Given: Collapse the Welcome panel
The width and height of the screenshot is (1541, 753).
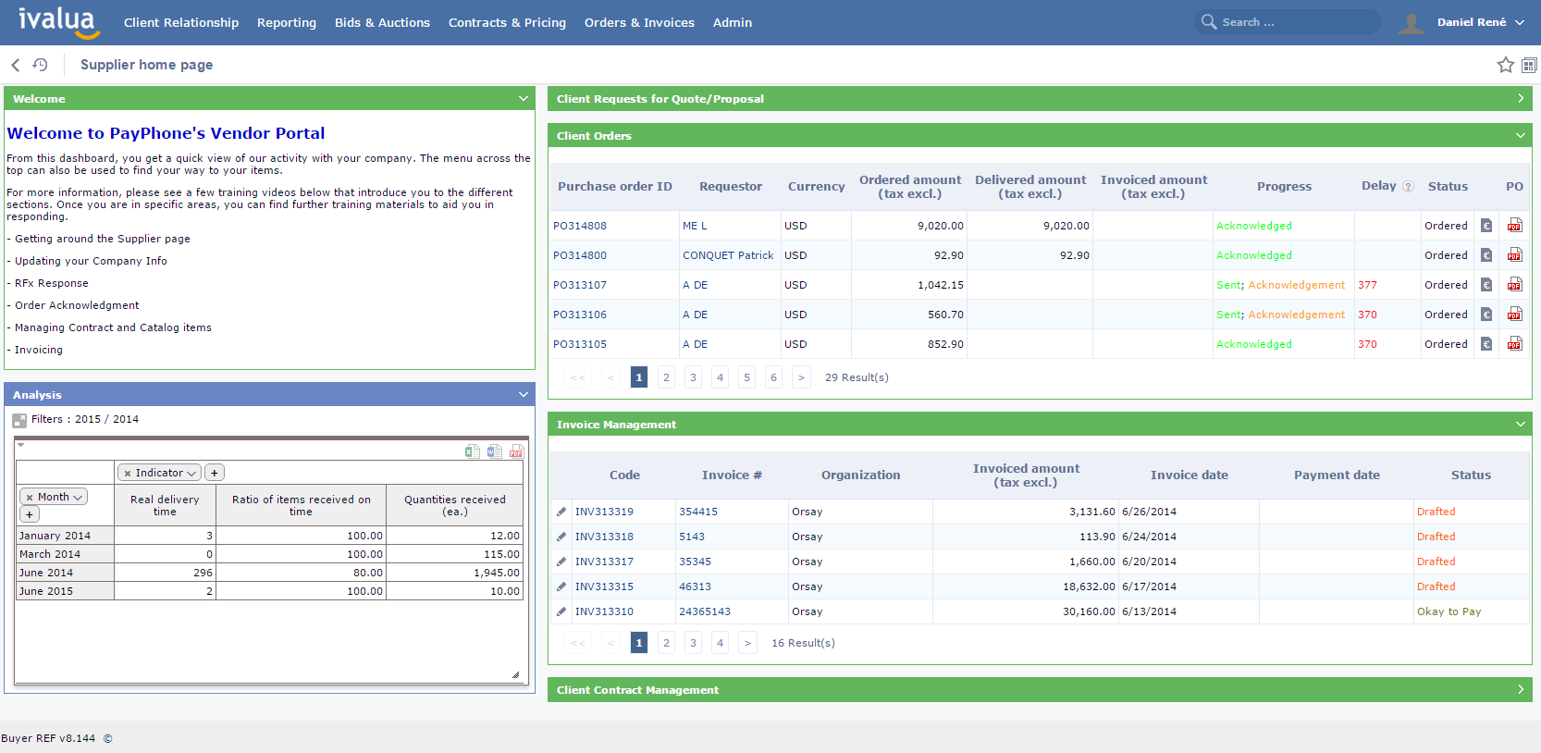Looking at the screenshot, I should coord(524,99).
